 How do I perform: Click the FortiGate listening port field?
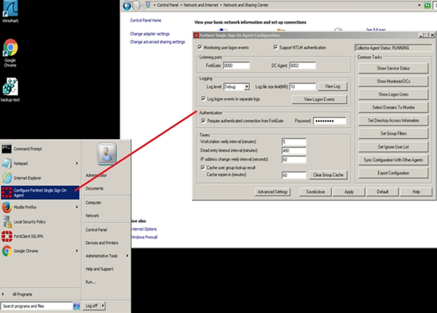236,66
